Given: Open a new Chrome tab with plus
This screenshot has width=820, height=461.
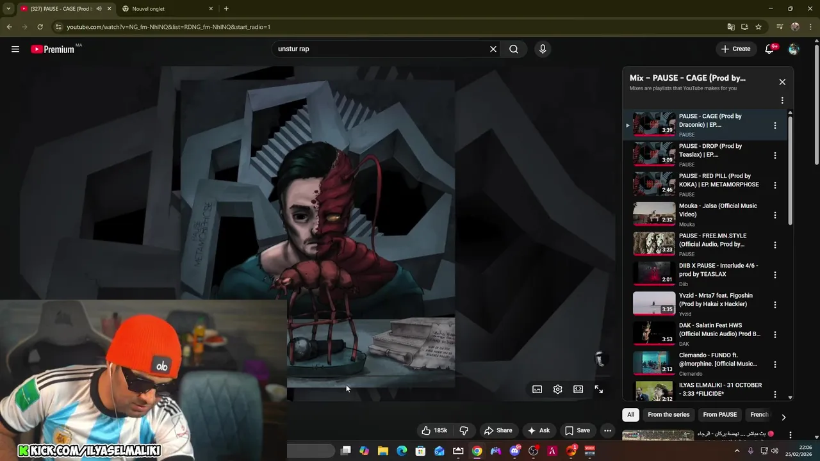Looking at the screenshot, I should [226, 8].
